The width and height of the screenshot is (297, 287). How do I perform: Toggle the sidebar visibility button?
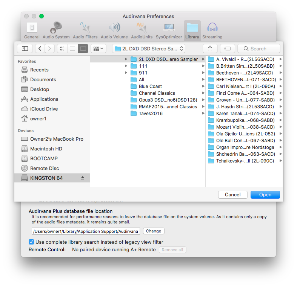click(x=25, y=49)
